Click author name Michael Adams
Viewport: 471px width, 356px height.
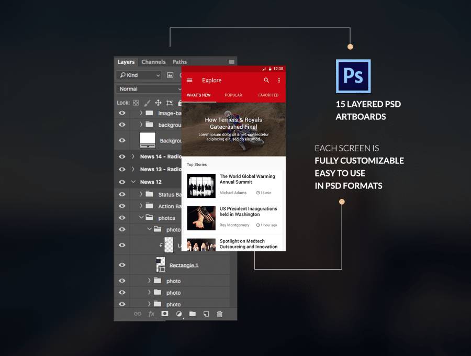233,193
